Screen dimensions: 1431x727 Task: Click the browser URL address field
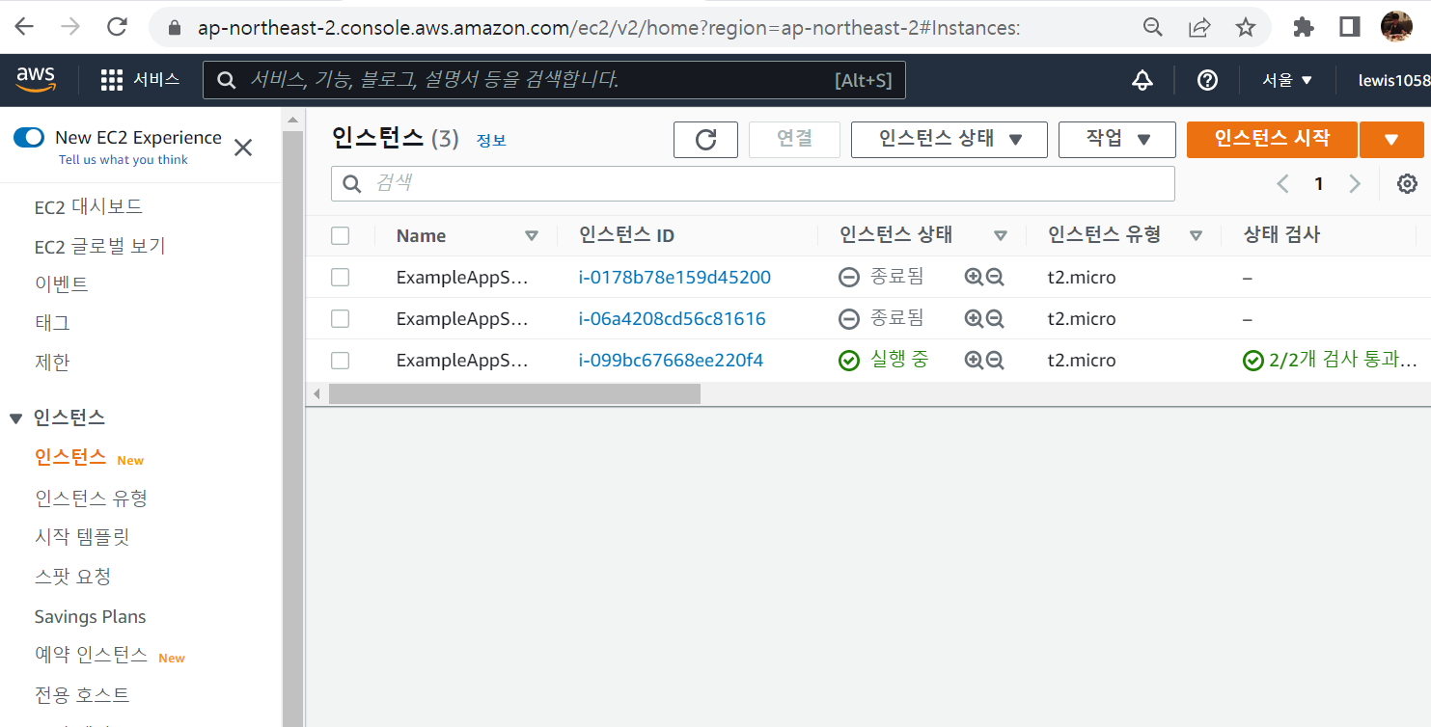pos(608,28)
